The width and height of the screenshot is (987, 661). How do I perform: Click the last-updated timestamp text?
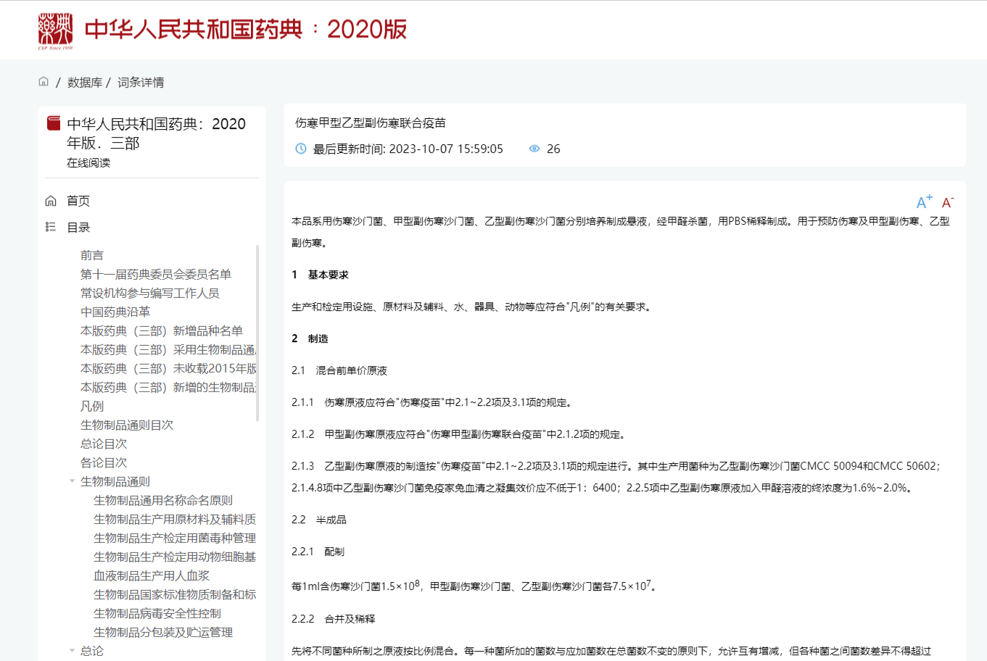pyautogui.click(x=408, y=149)
